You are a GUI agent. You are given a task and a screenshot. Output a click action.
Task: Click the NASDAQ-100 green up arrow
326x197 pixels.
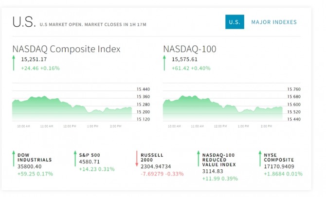[165, 63]
